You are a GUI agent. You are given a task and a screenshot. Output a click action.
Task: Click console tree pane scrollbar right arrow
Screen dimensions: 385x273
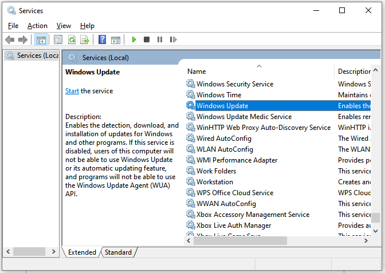53,251
